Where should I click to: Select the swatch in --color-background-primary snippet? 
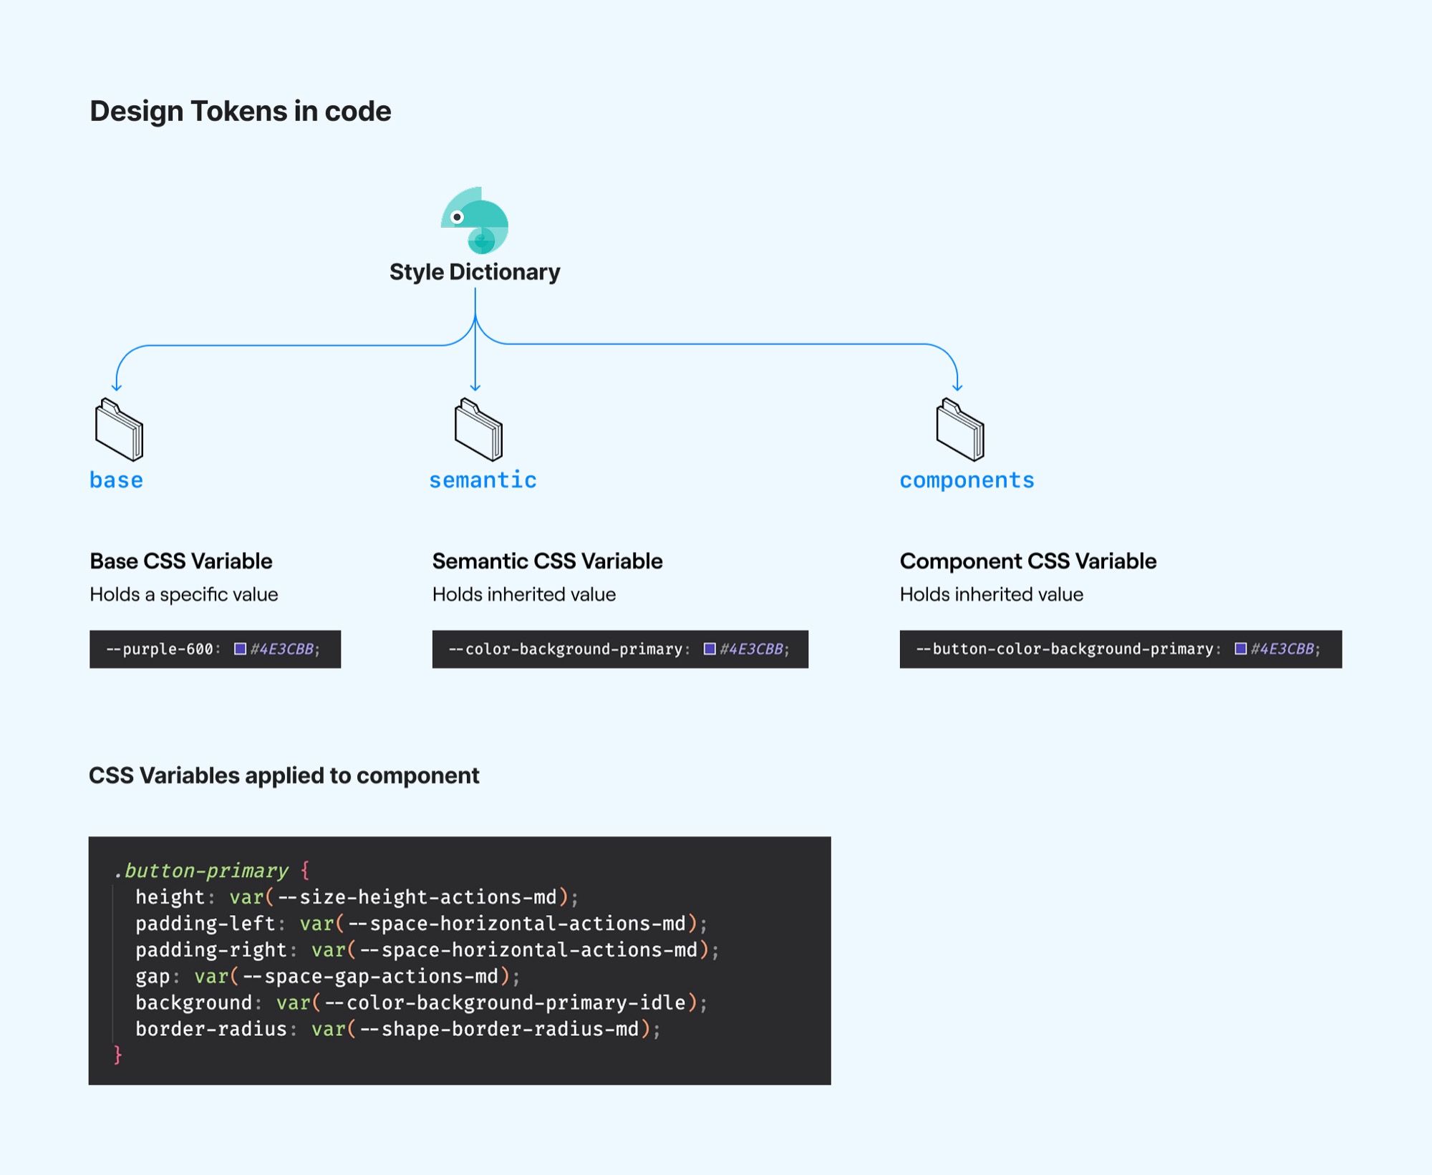click(710, 649)
